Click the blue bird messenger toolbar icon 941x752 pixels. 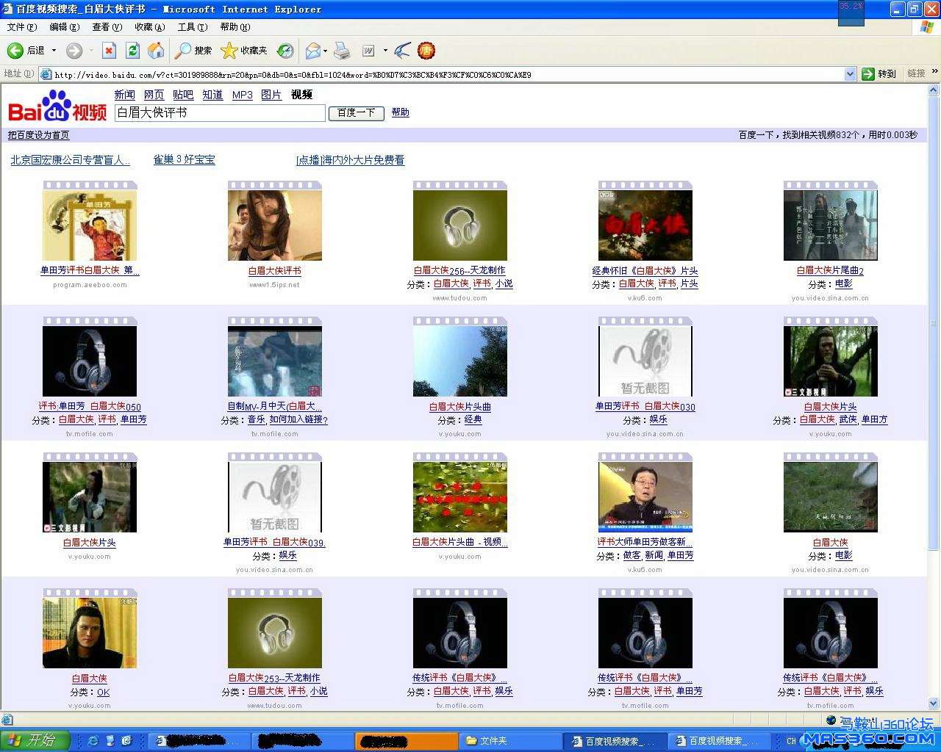click(401, 51)
